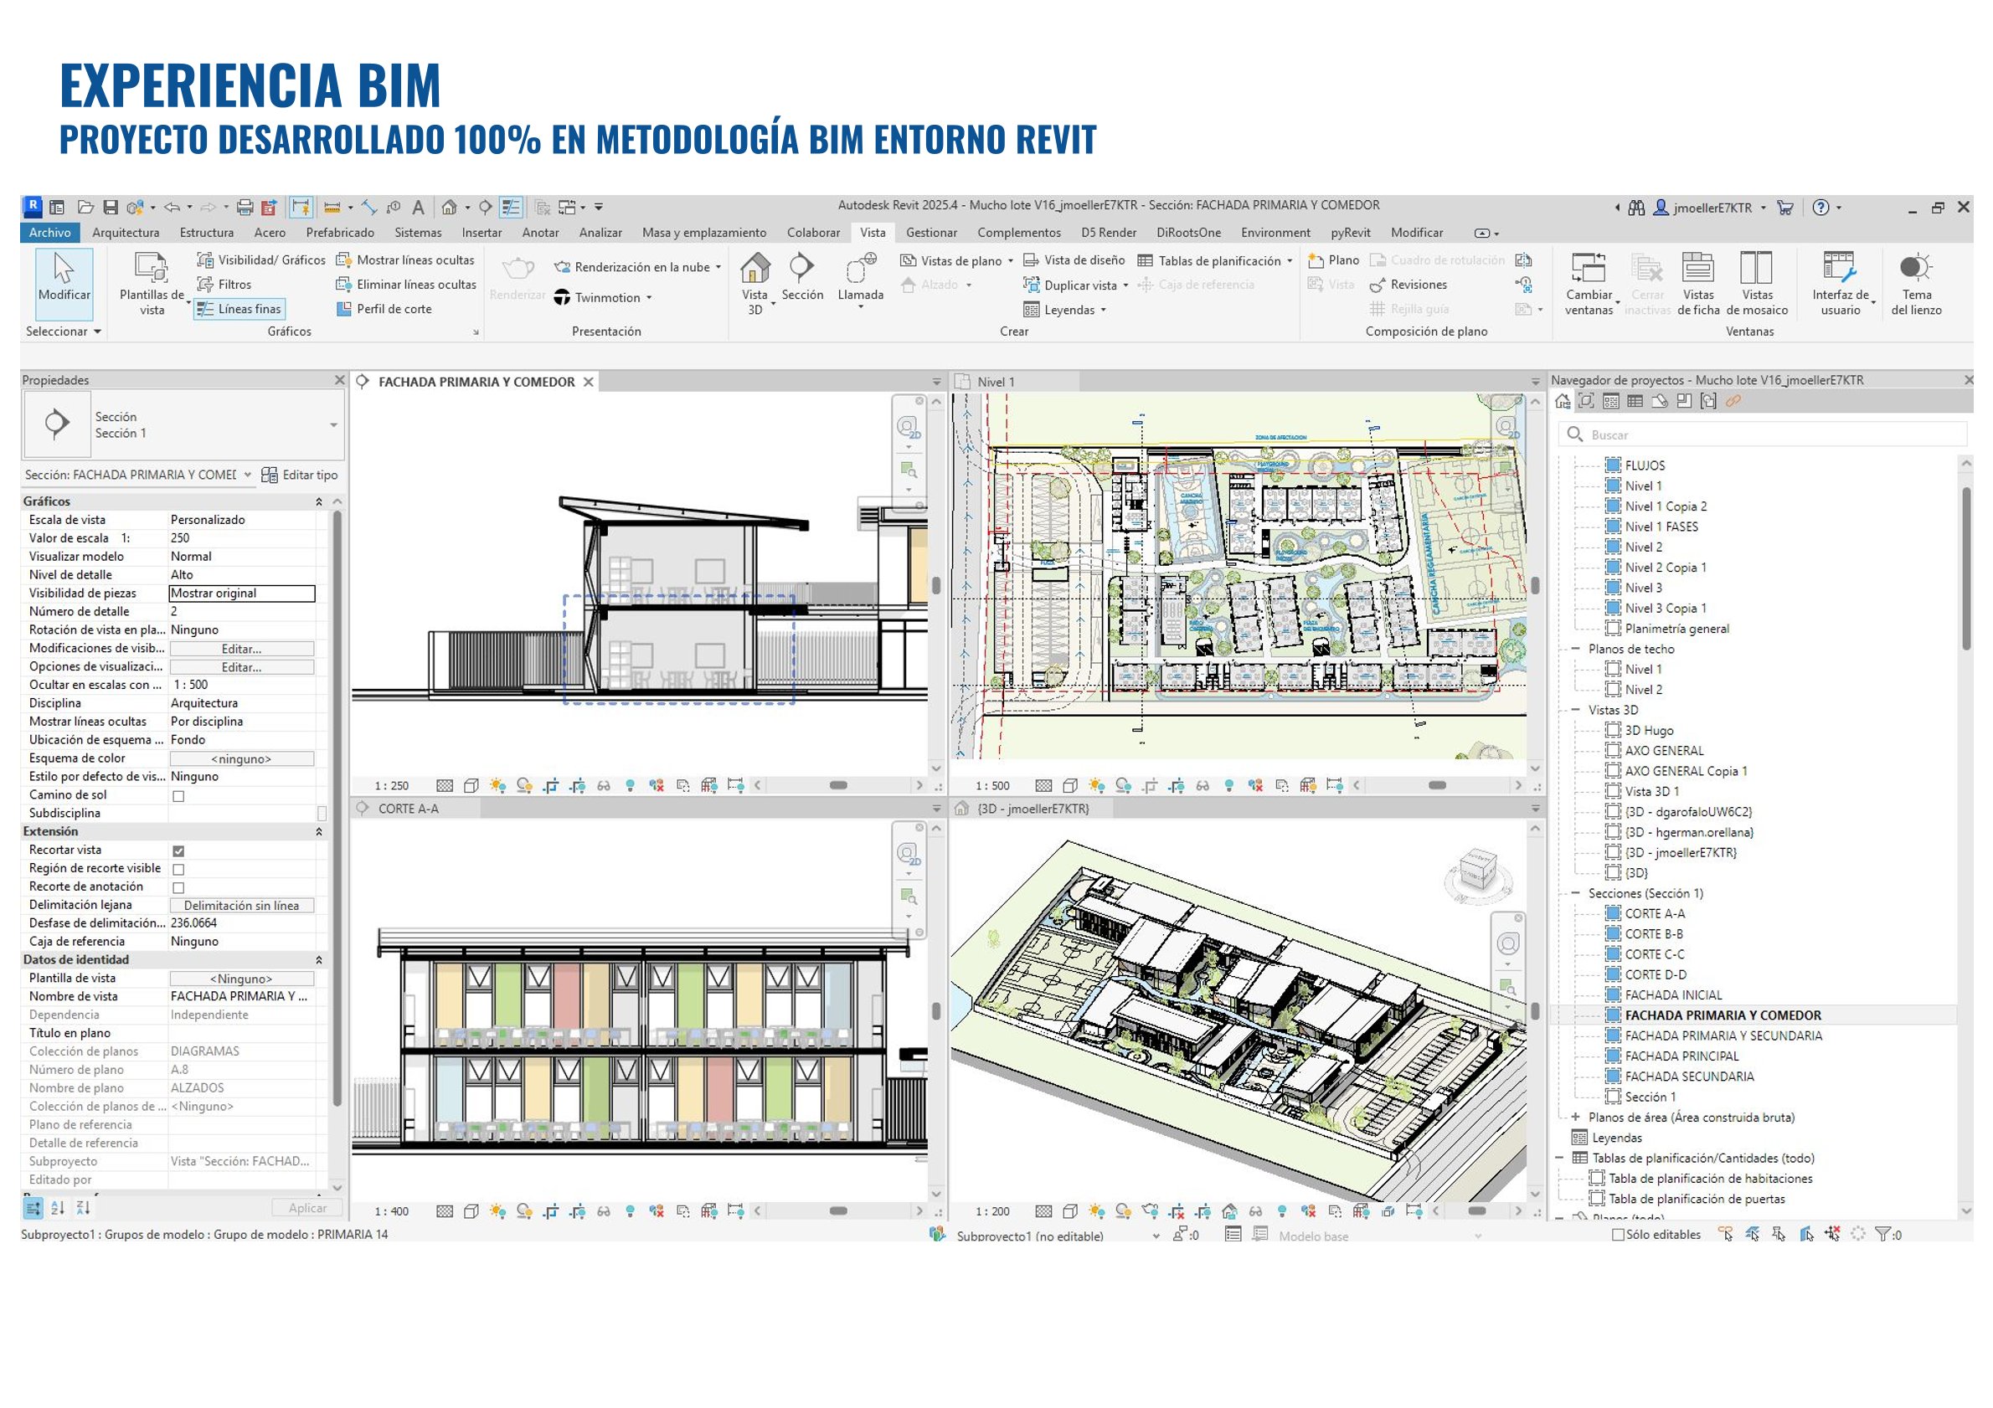The height and width of the screenshot is (1408, 1993).
Task: Collapse the Gráficos properties section
Action: [x=318, y=501]
